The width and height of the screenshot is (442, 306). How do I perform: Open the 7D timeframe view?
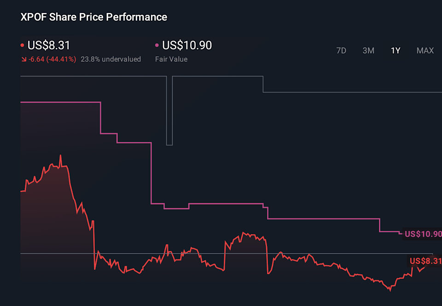pos(341,51)
